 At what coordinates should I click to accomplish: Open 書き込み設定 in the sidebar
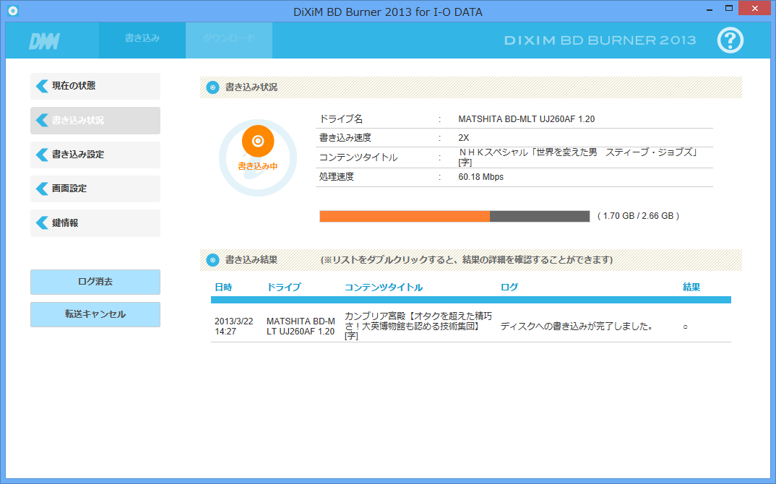point(95,155)
